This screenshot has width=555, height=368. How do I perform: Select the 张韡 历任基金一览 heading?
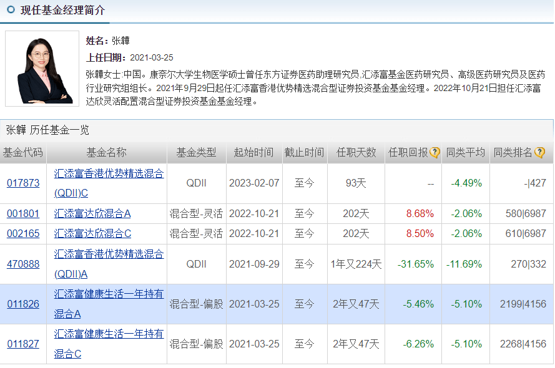pyautogui.click(x=47, y=130)
